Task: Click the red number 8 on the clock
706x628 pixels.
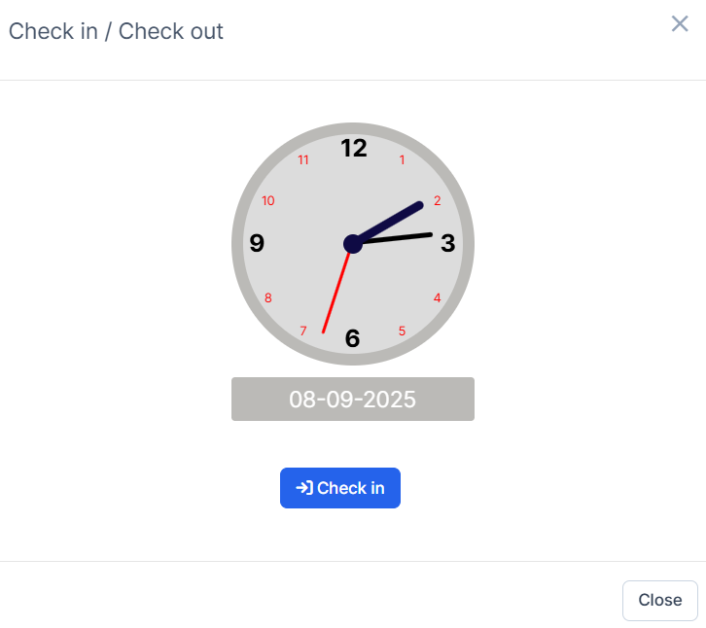Action: pos(268,297)
